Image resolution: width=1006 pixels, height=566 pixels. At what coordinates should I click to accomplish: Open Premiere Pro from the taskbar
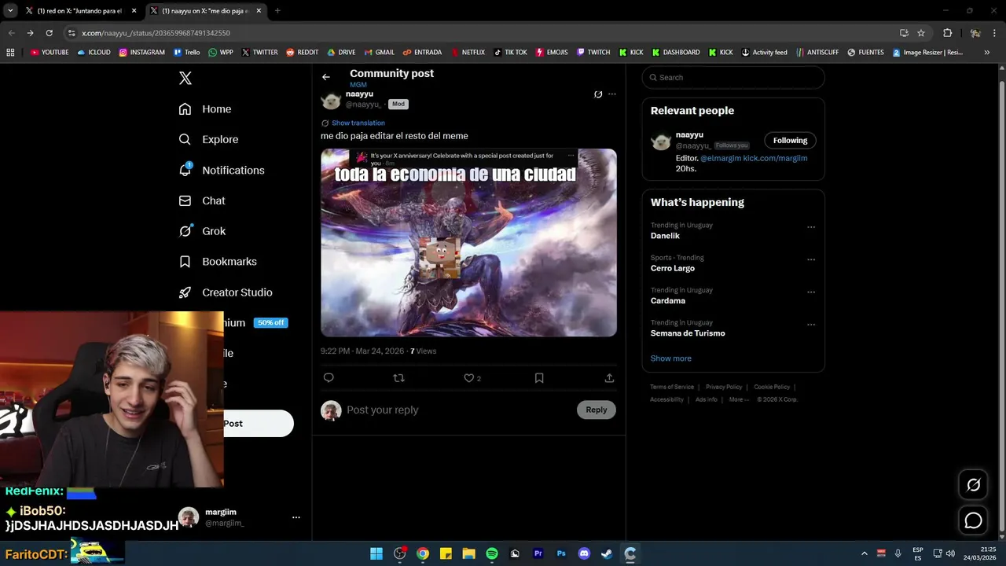tap(538, 553)
